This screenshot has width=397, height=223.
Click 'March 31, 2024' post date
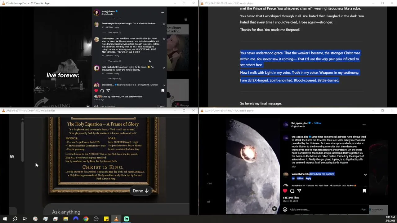[x=290, y=201]
